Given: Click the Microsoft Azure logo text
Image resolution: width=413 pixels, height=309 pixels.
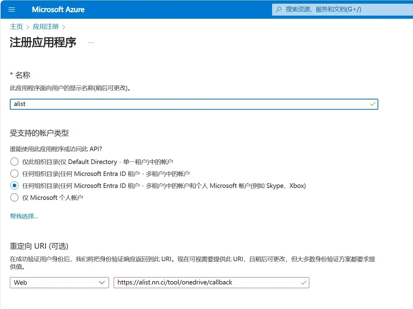Looking at the screenshot, I should click(x=58, y=10).
